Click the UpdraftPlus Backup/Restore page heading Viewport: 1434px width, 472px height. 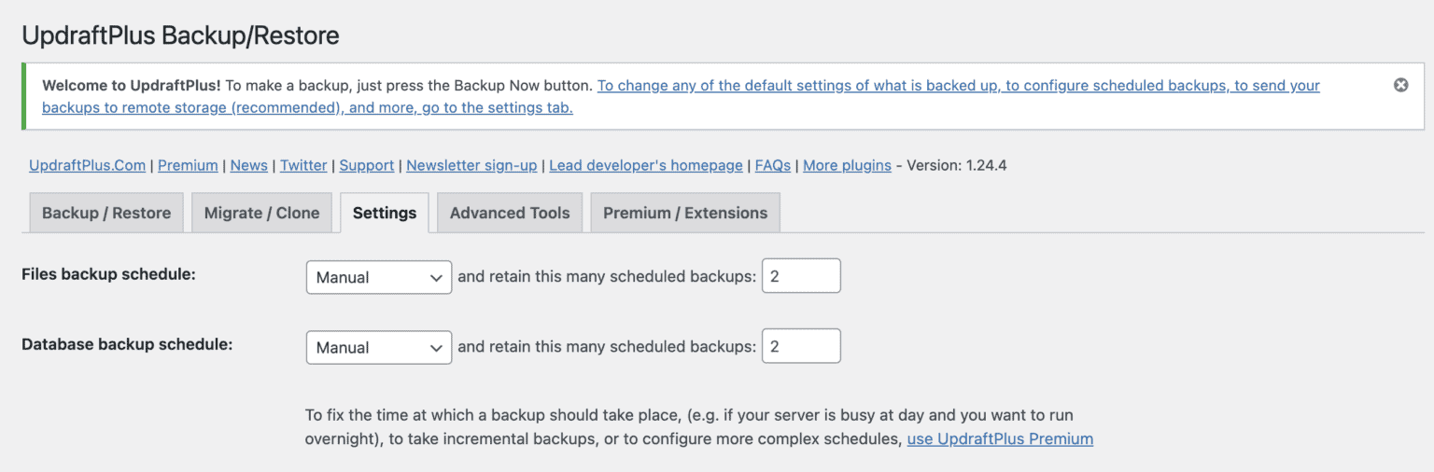pyautogui.click(x=180, y=35)
